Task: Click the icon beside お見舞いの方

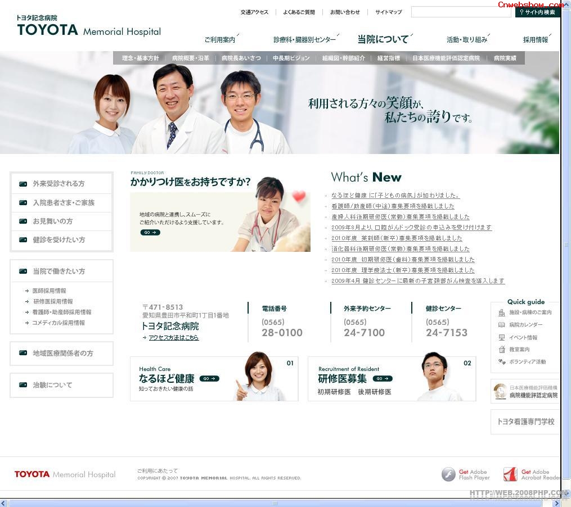Action: [x=23, y=221]
